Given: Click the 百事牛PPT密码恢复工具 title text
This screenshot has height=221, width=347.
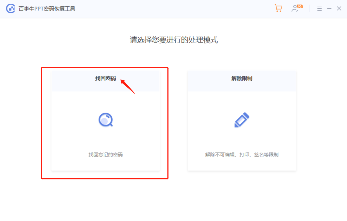Looking at the screenshot, I should pos(47,9).
